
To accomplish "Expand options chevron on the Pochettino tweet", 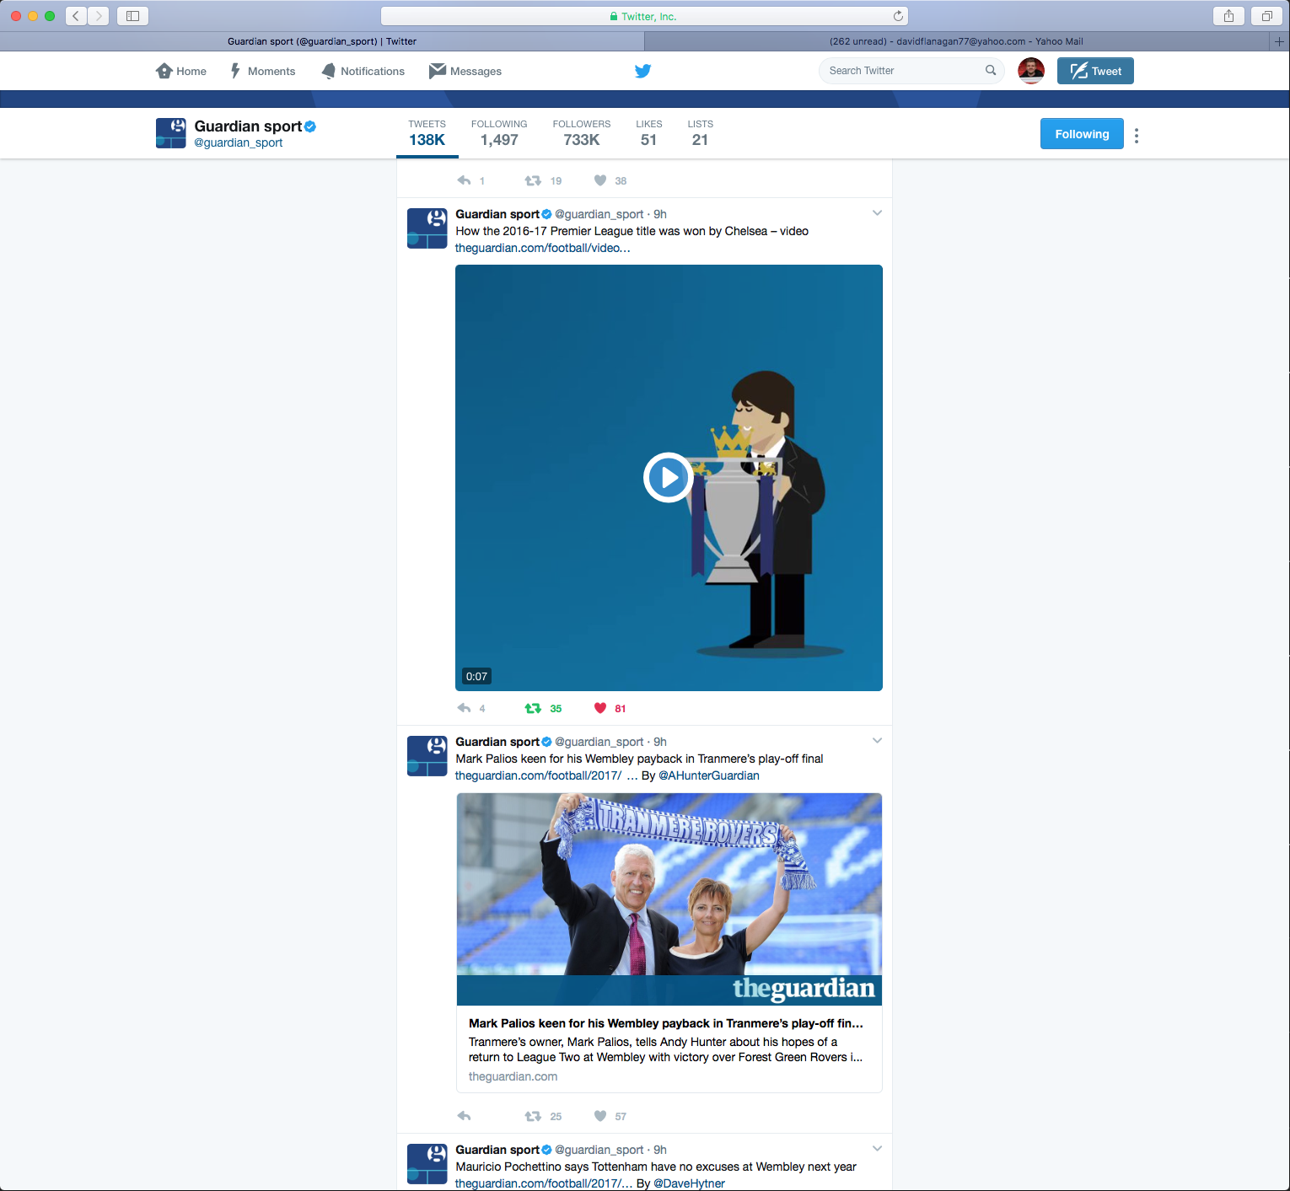I will [877, 1149].
